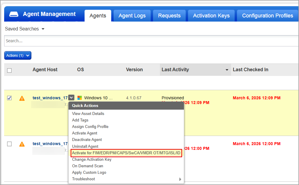
Task: Collapse the Quick Actions arrow next to agent
Action: (71, 98)
